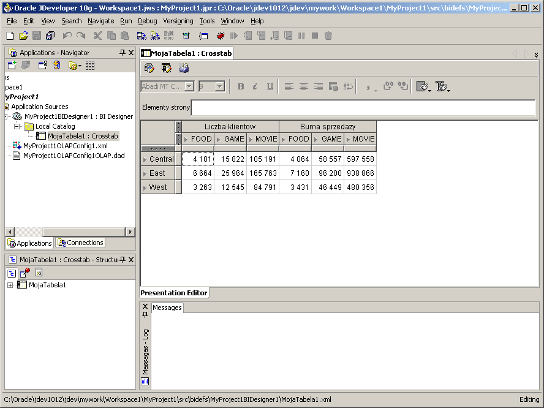Open the Navigate menu
Image resolution: width=544 pixels, height=408 pixels.
click(x=101, y=21)
